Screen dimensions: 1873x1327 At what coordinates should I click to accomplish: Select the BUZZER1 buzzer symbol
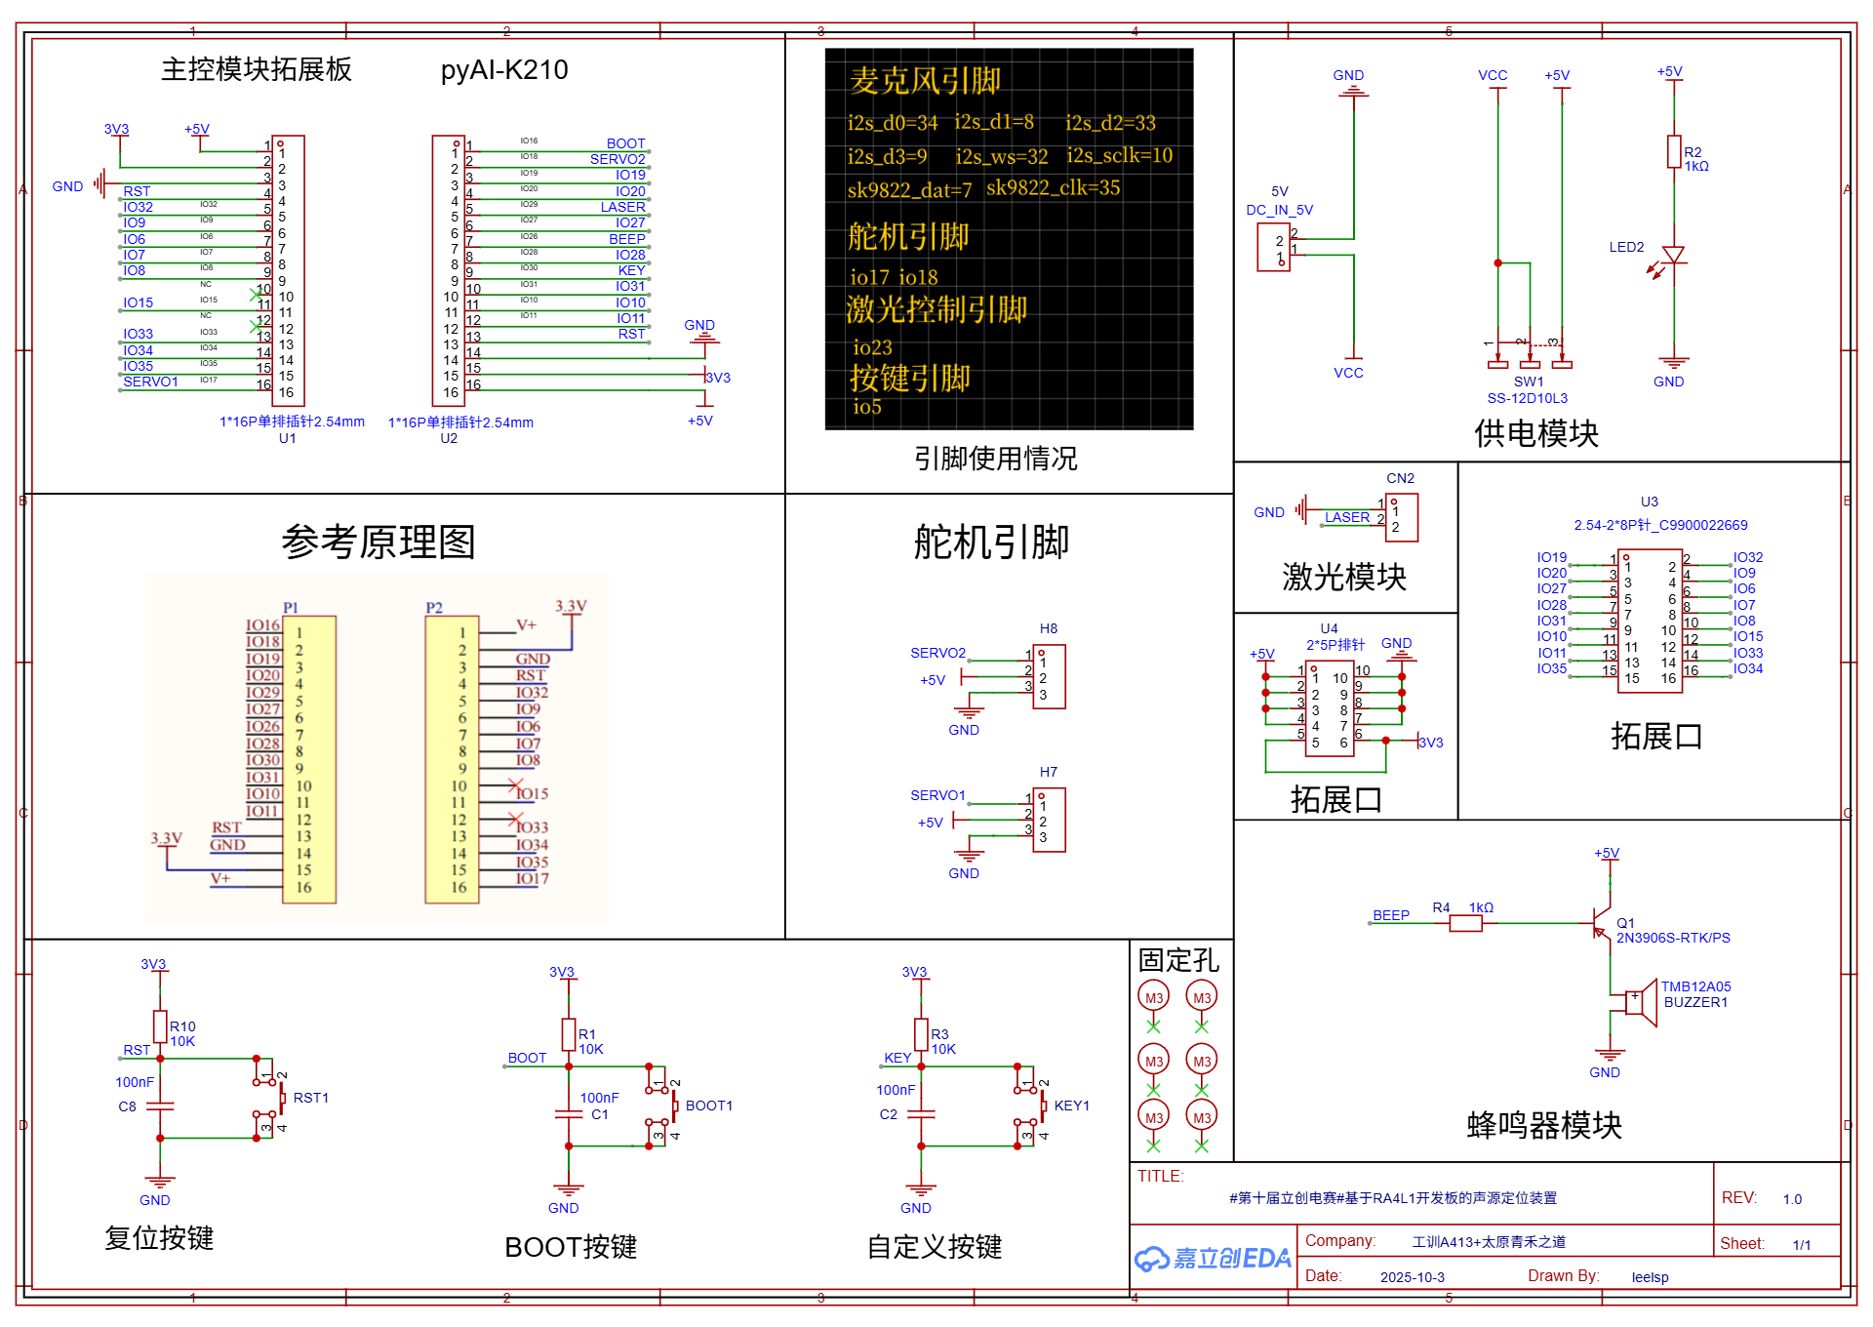click(1641, 1002)
